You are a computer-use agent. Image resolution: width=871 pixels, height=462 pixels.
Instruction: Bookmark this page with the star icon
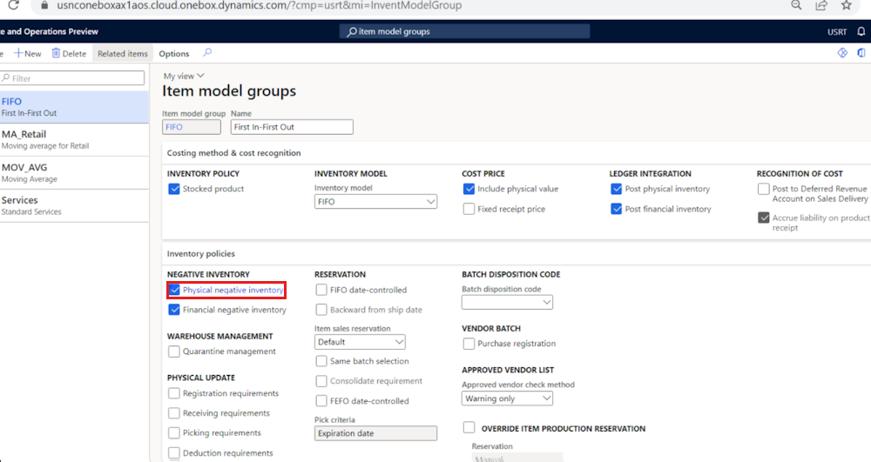tap(846, 5)
